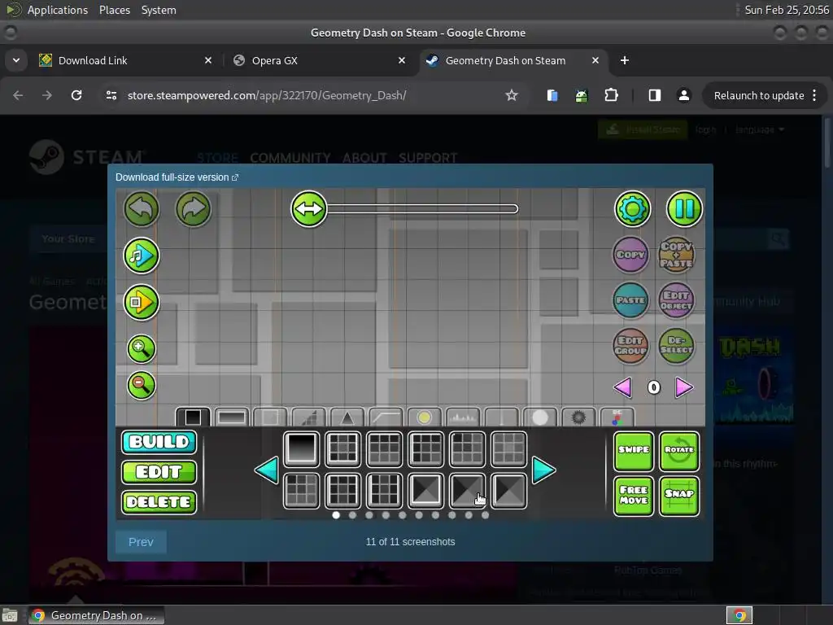833x625 pixels.
Task: Click the purple Copy button
Action: pos(630,255)
